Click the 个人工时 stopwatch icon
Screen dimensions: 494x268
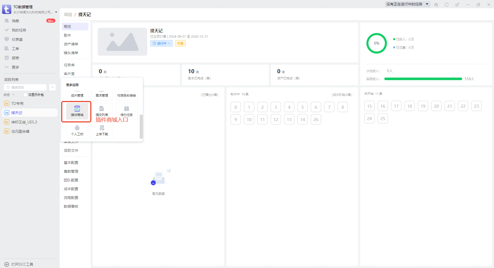[x=77, y=128]
